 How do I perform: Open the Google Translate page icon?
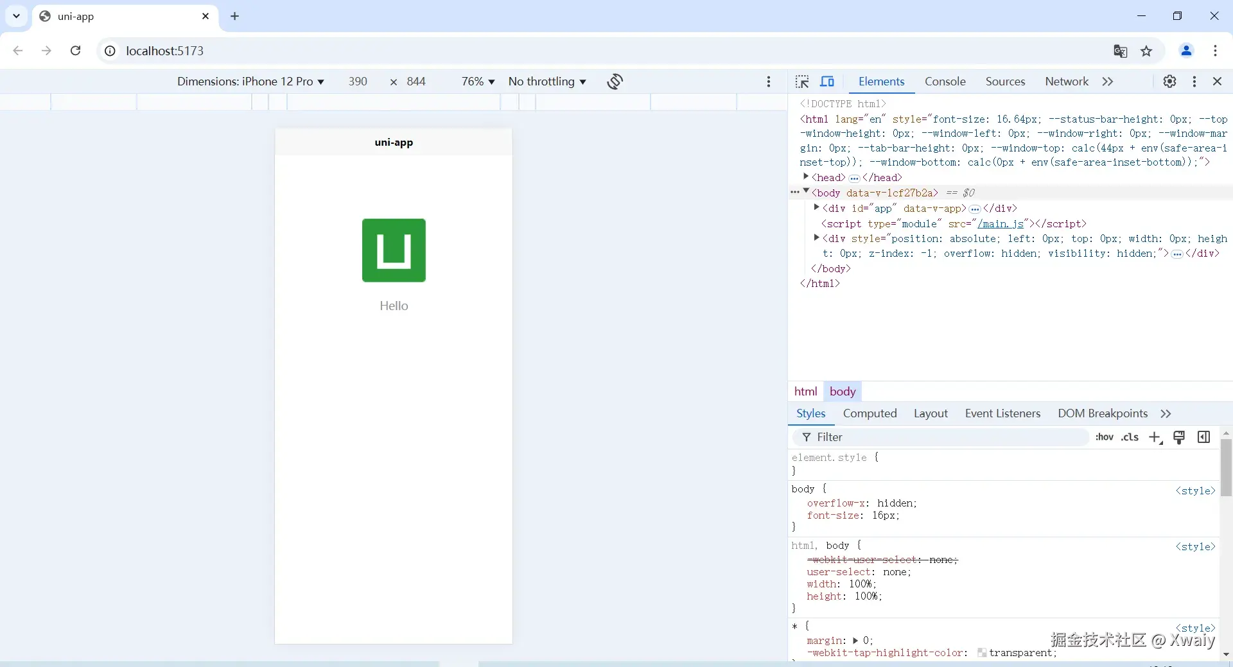[x=1120, y=51]
